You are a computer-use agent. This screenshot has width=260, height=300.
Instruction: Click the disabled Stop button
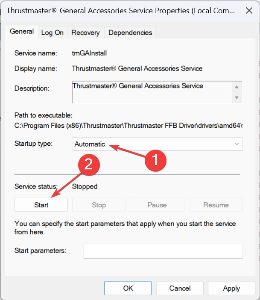point(99,205)
